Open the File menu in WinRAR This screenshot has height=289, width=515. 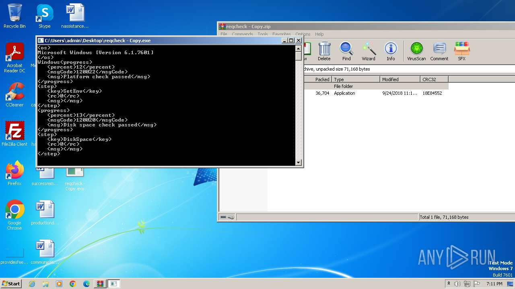(x=224, y=34)
